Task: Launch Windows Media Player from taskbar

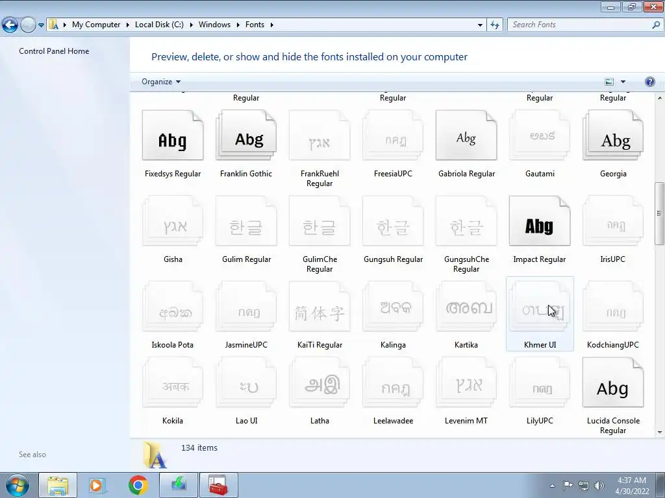Action: coord(97,485)
